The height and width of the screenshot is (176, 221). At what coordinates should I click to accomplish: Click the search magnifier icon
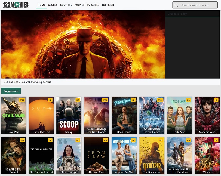tap(176, 5)
